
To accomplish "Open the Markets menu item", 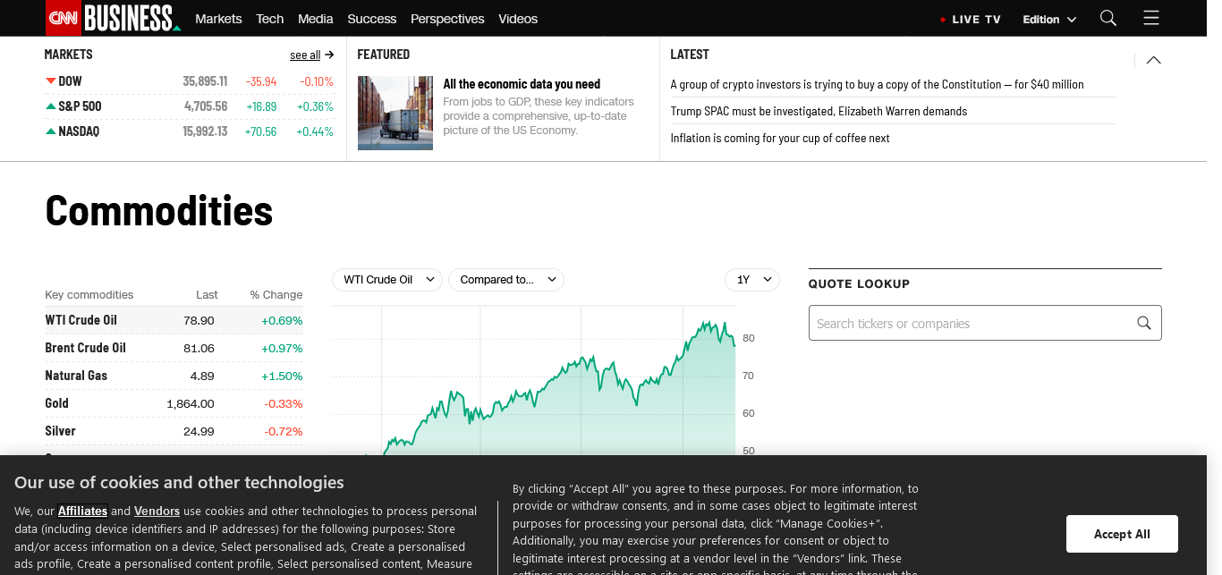I will [218, 19].
